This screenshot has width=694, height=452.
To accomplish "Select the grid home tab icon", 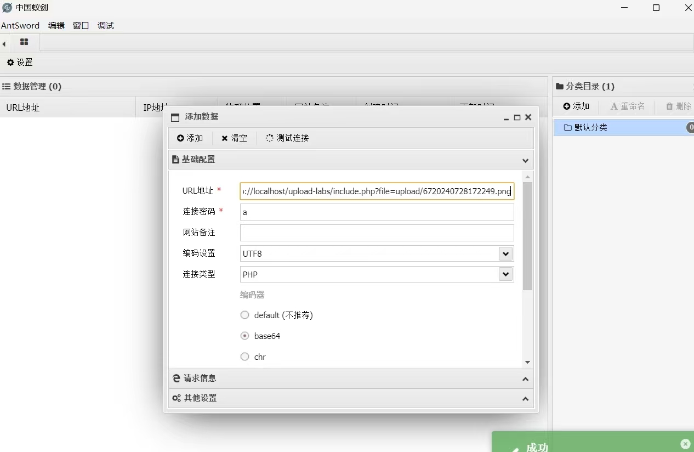I will tap(24, 42).
